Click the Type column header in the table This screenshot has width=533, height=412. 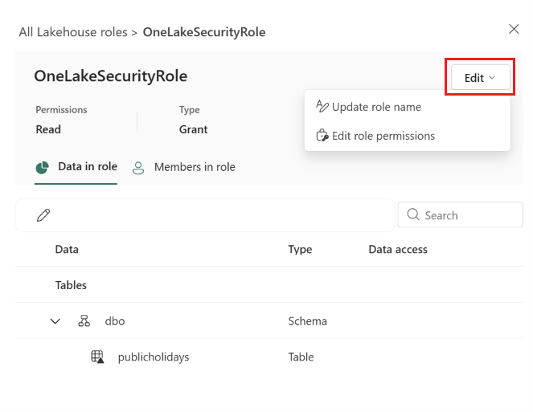(x=300, y=250)
